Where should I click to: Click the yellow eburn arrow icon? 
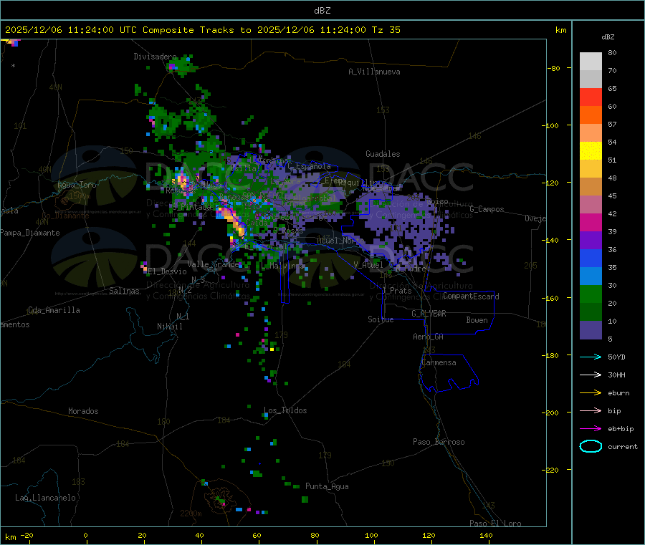pyautogui.click(x=591, y=392)
